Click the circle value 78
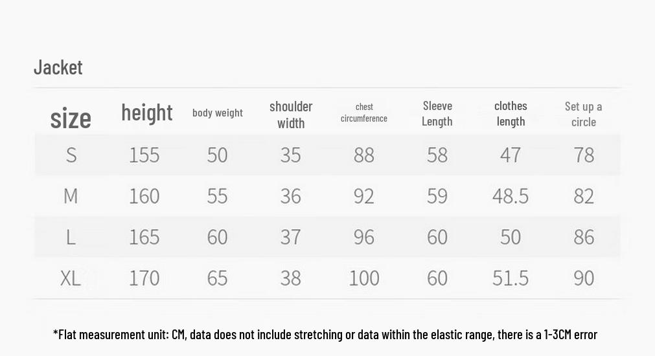Viewport: 655px width, 356px height. point(584,155)
